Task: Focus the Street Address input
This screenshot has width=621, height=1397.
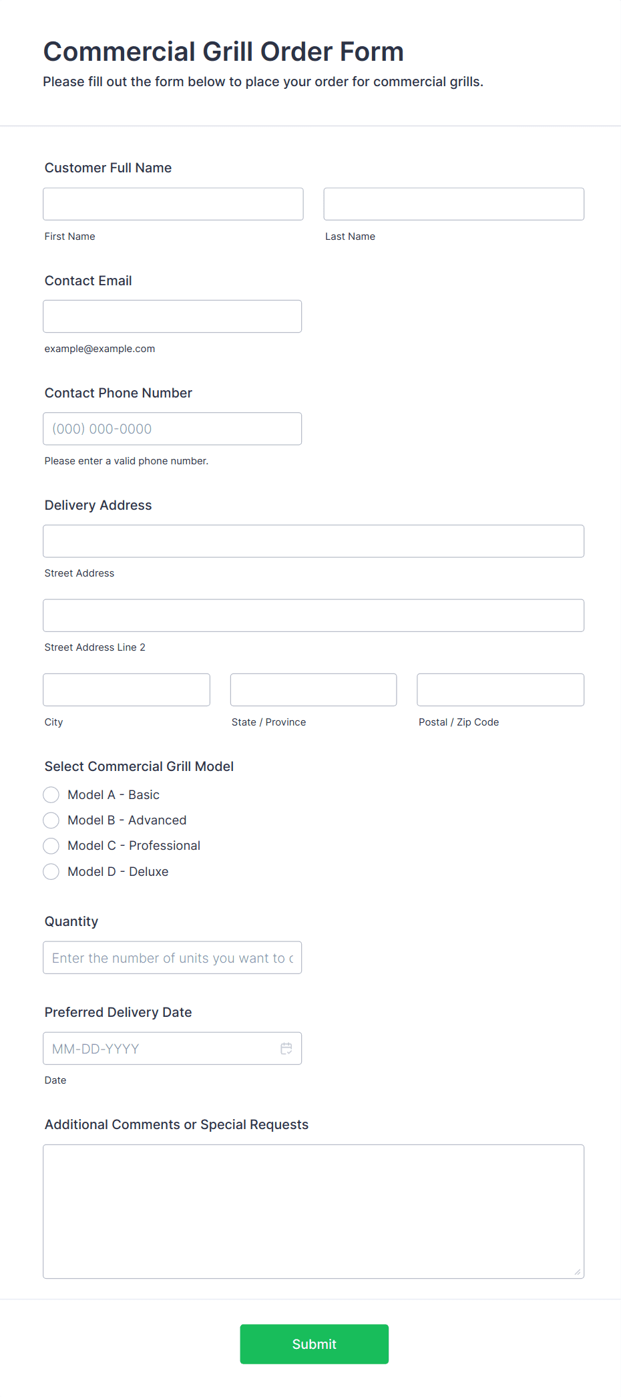Action: click(313, 541)
